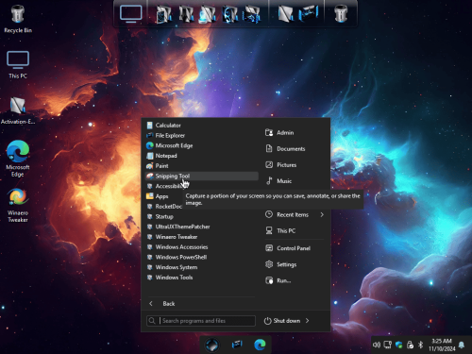Click the trash can icon in the top dock
This screenshot has height=354, width=472.
coord(341,14)
